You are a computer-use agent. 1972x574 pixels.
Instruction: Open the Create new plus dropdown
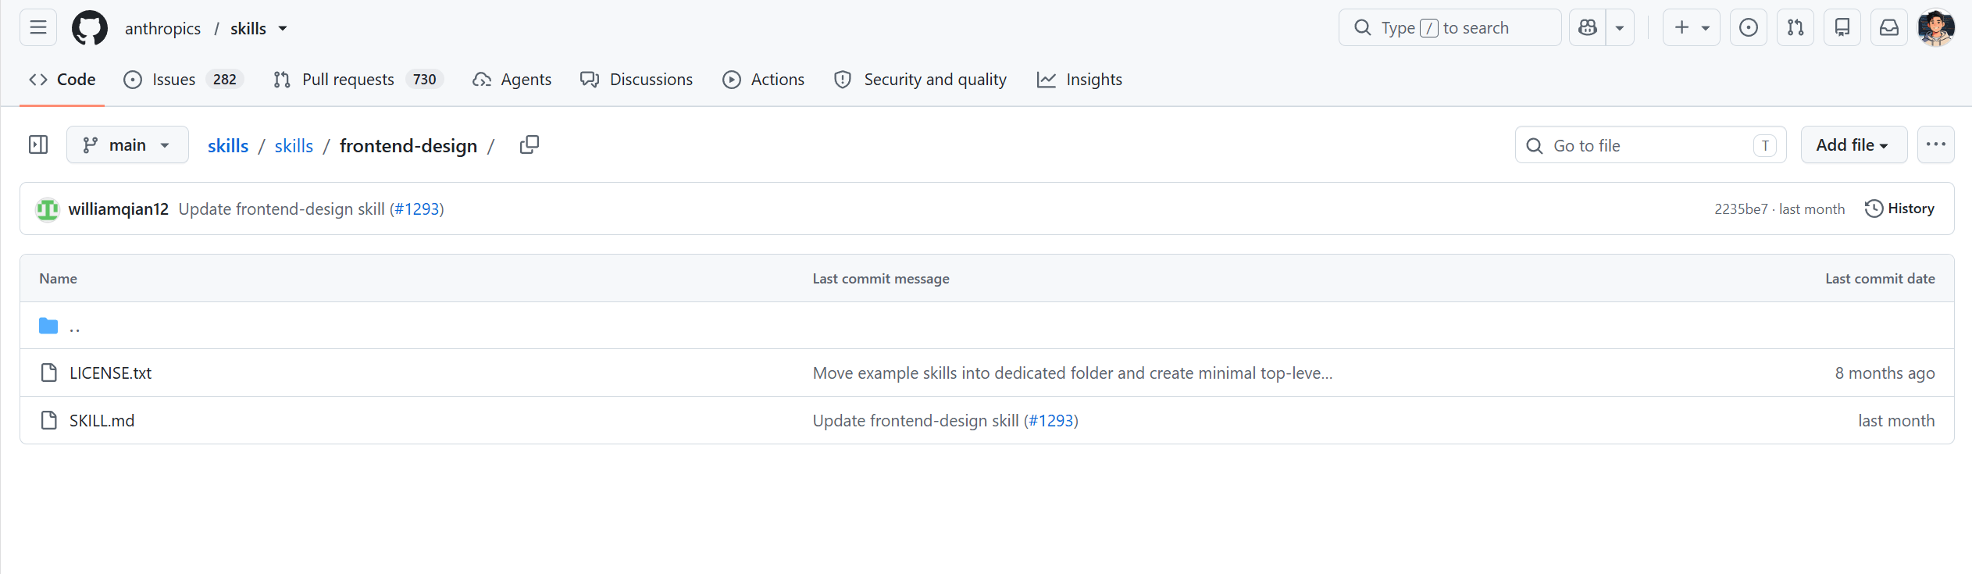click(1692, 28)
